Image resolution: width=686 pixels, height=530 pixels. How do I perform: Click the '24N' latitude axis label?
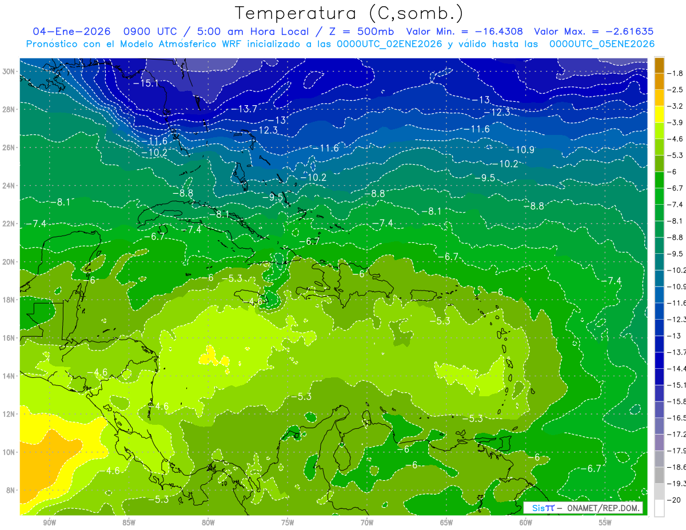point(10,186)
